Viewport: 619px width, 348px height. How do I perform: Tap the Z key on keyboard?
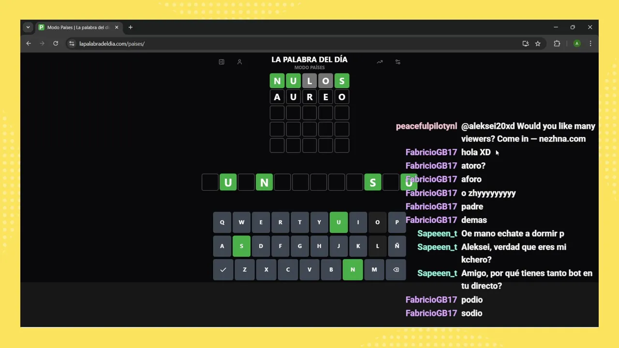245,270
